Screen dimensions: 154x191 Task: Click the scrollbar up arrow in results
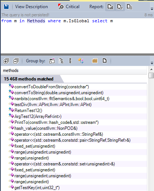151,69
